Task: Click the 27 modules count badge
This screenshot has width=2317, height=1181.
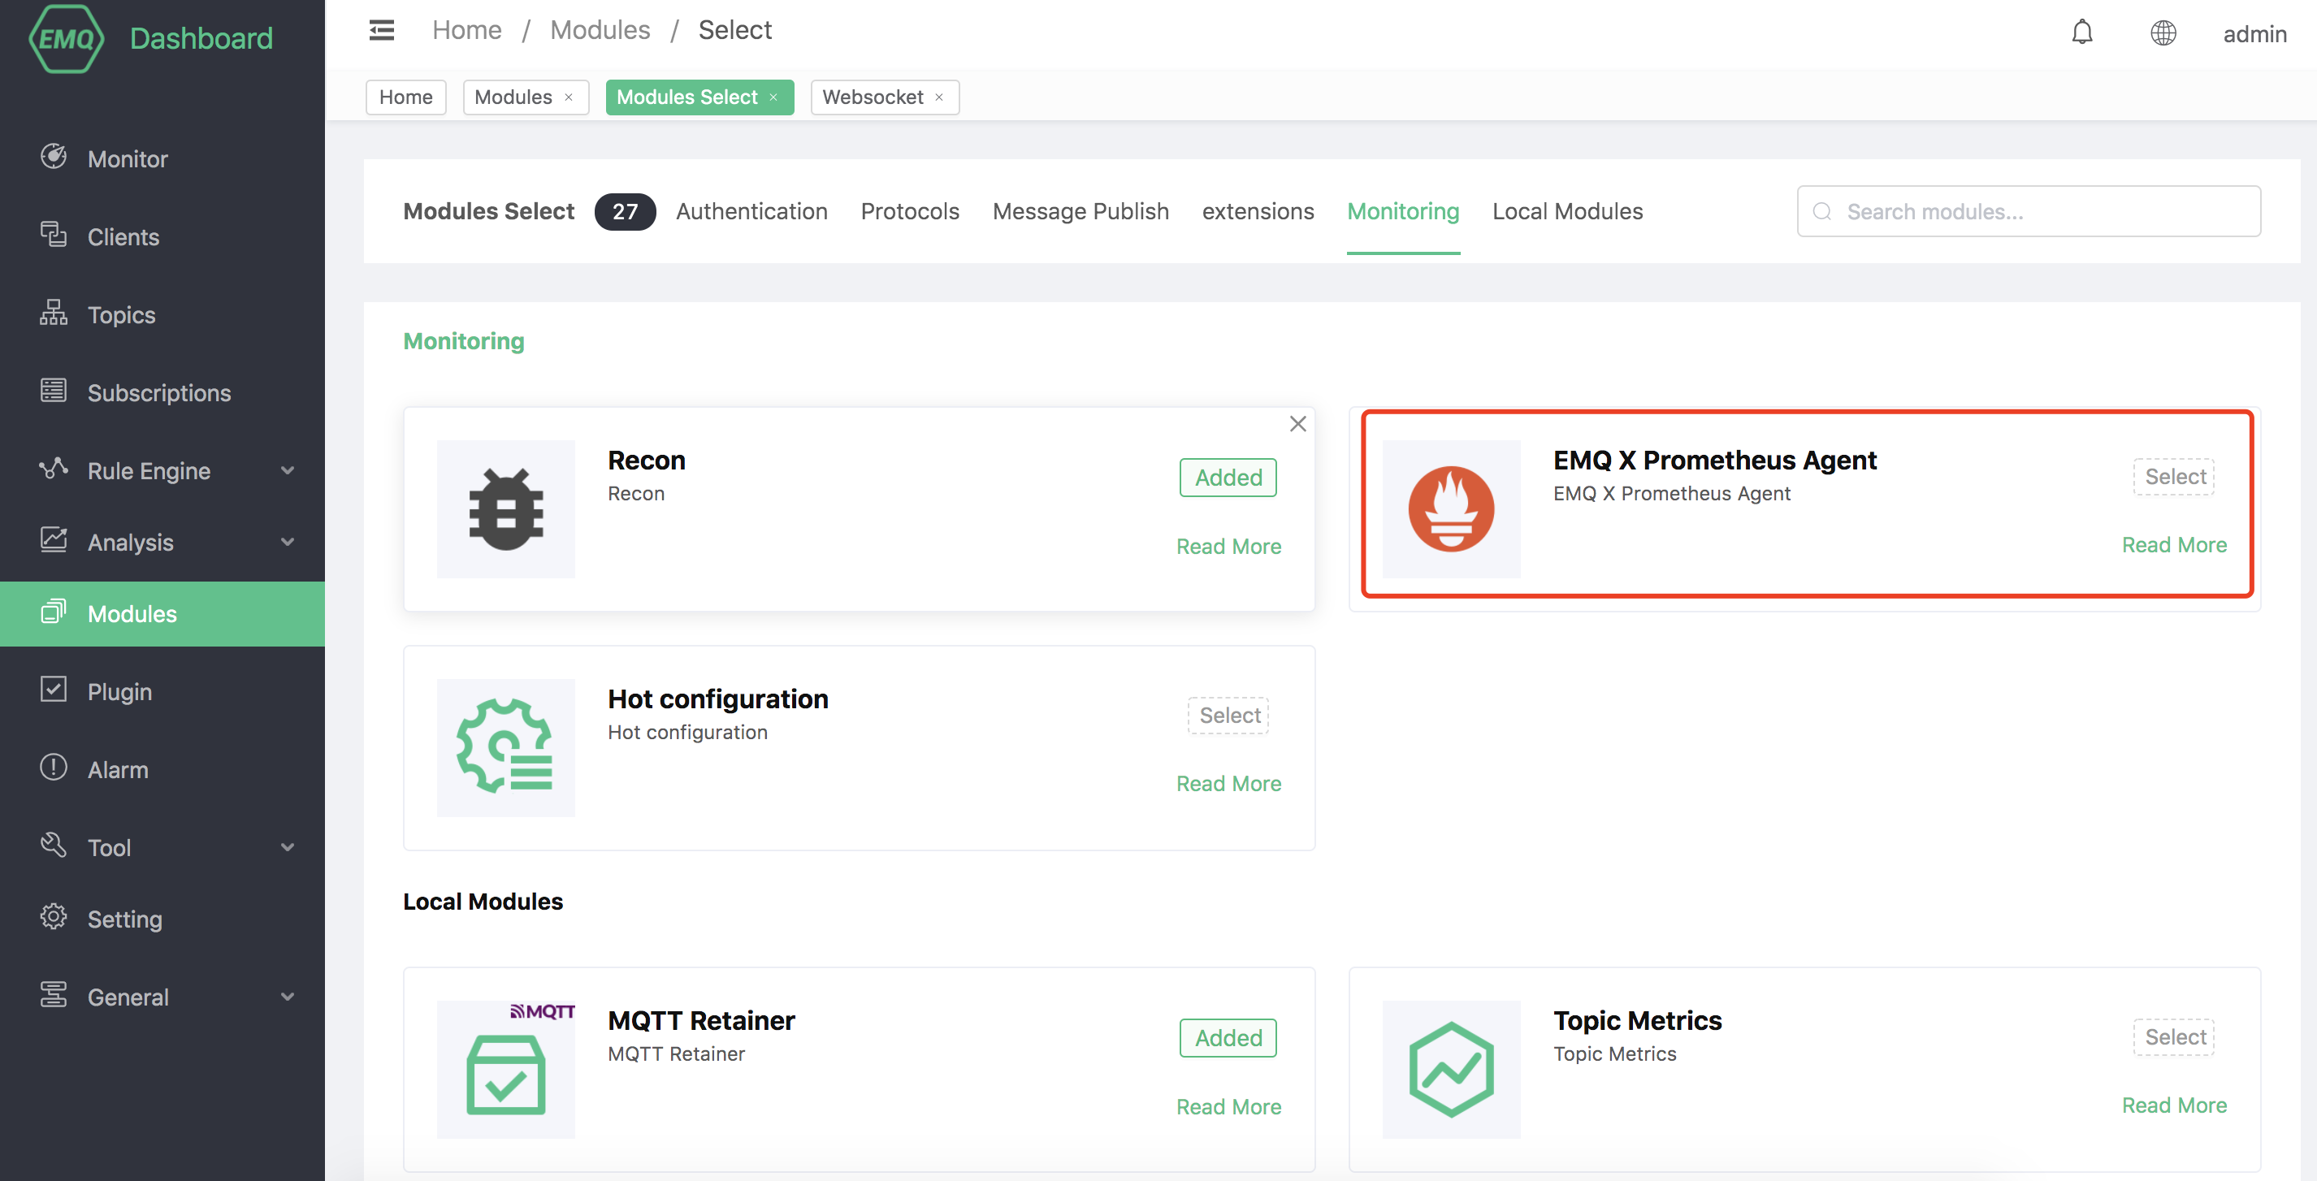Action: pos(625,211)
